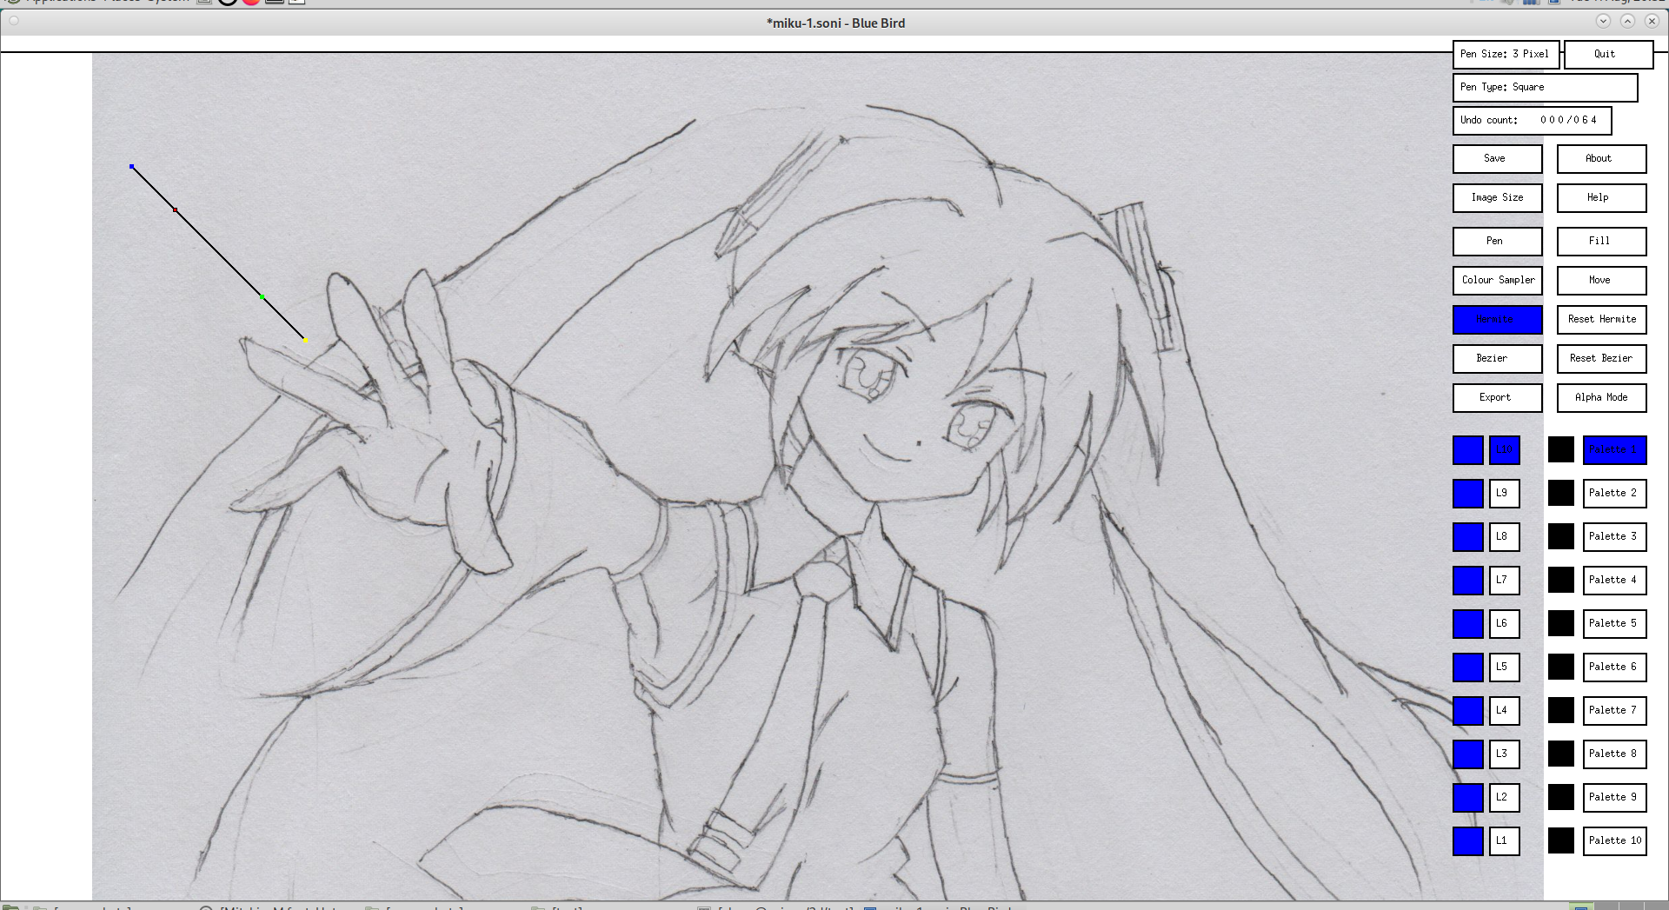
Task: Pick the black swatch beside Palette 9
Action: [1561, 798]
